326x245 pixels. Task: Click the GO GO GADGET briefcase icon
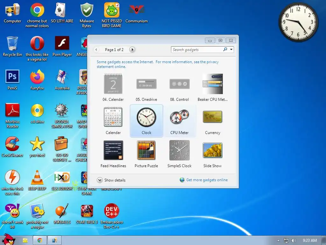62,149
